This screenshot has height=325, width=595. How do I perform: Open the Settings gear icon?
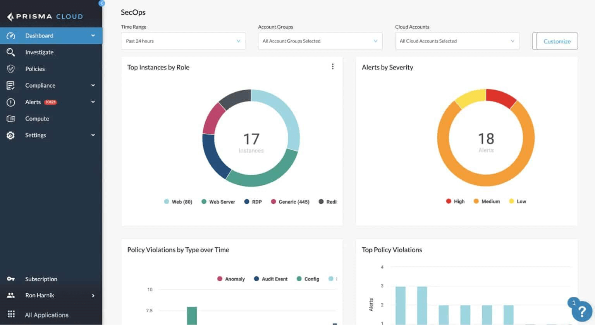(10, 135)
